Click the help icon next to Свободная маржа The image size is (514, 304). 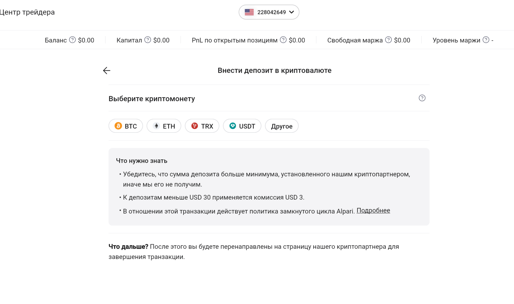click(388, 40)
